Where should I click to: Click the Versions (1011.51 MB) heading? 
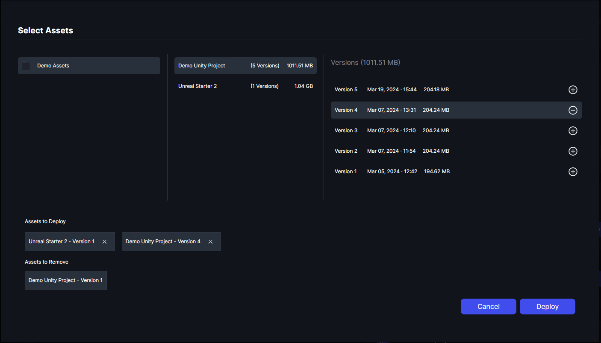pyautogui.click(x=365, y=62)
